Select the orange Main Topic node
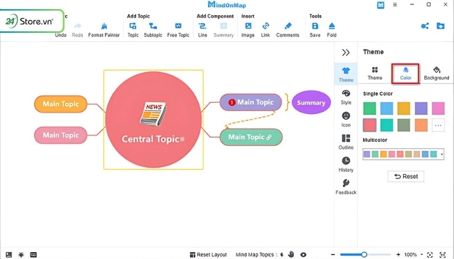 61,104
